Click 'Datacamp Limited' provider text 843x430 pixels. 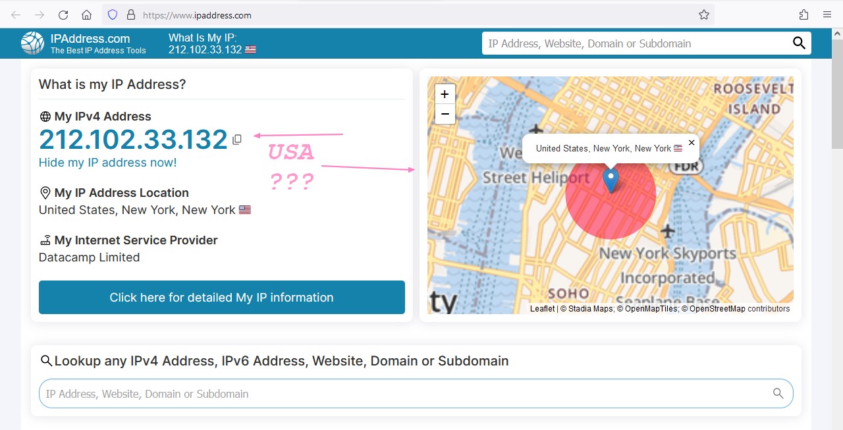point(90,257)
